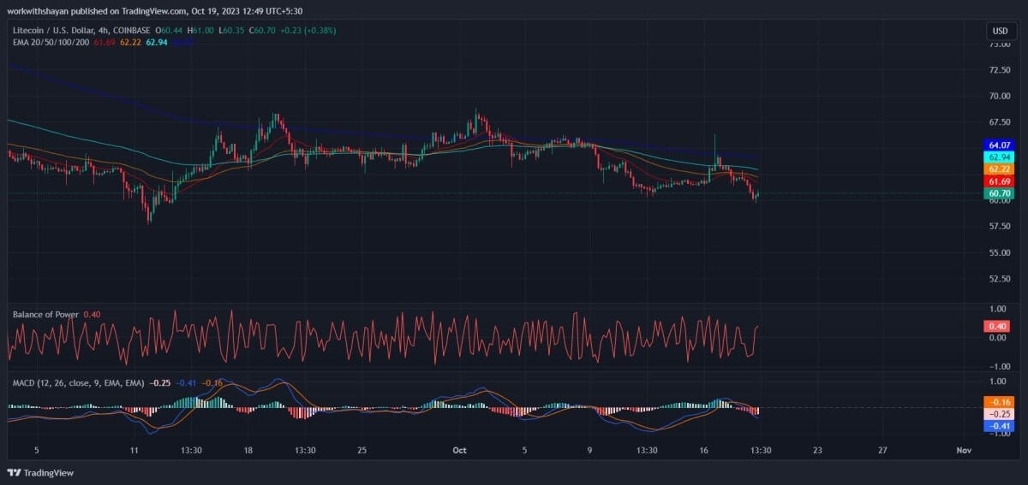Click the red 61.69 price axis tag
The image size is (1028, 485).
tap(1000, 181)
